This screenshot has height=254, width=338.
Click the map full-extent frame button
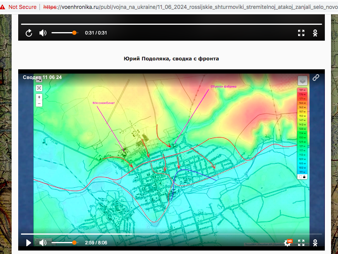pyautogui.click(x=39, y=88)
